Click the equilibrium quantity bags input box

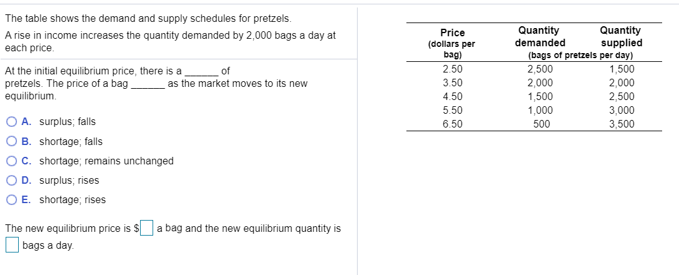coord(12,245)
